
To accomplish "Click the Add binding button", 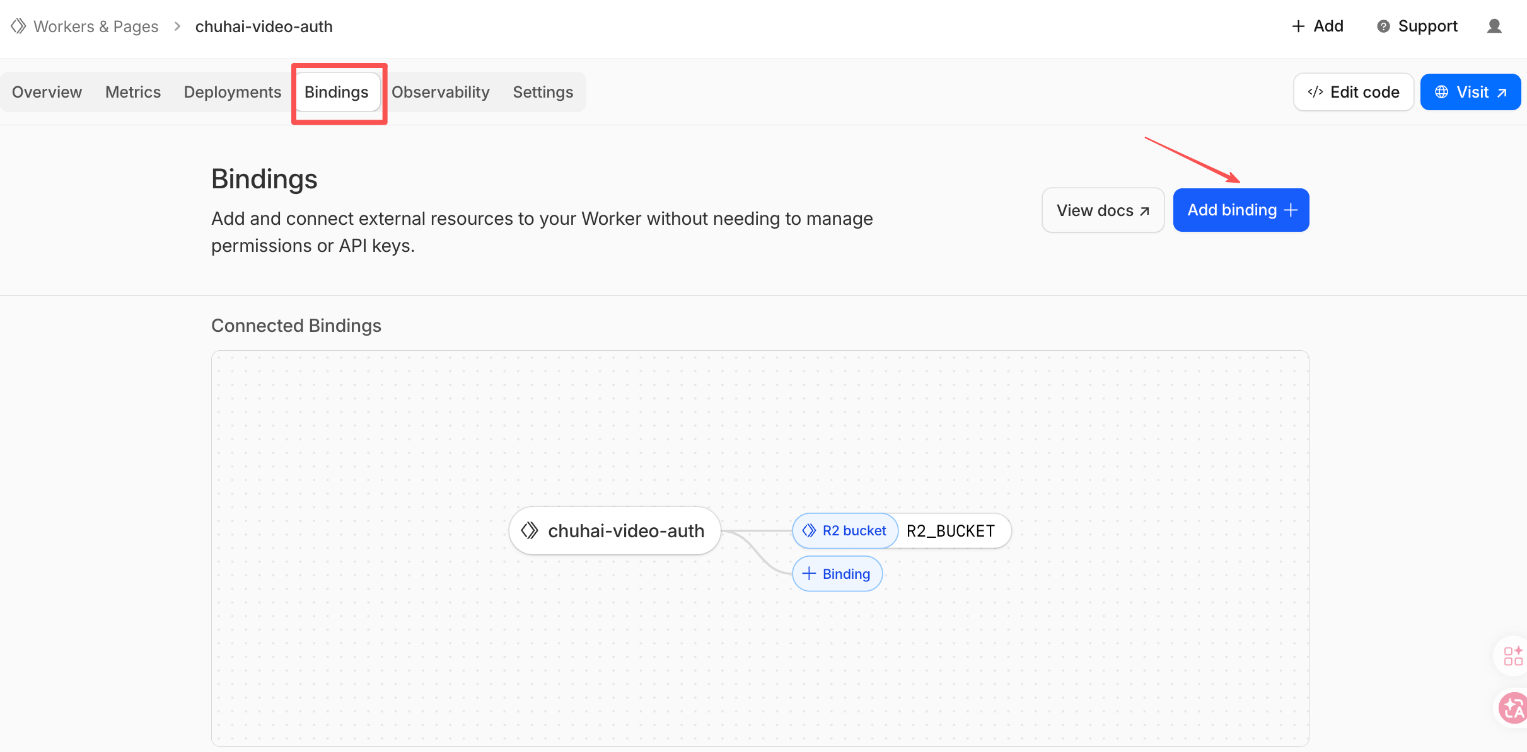I will (1241, 210).
